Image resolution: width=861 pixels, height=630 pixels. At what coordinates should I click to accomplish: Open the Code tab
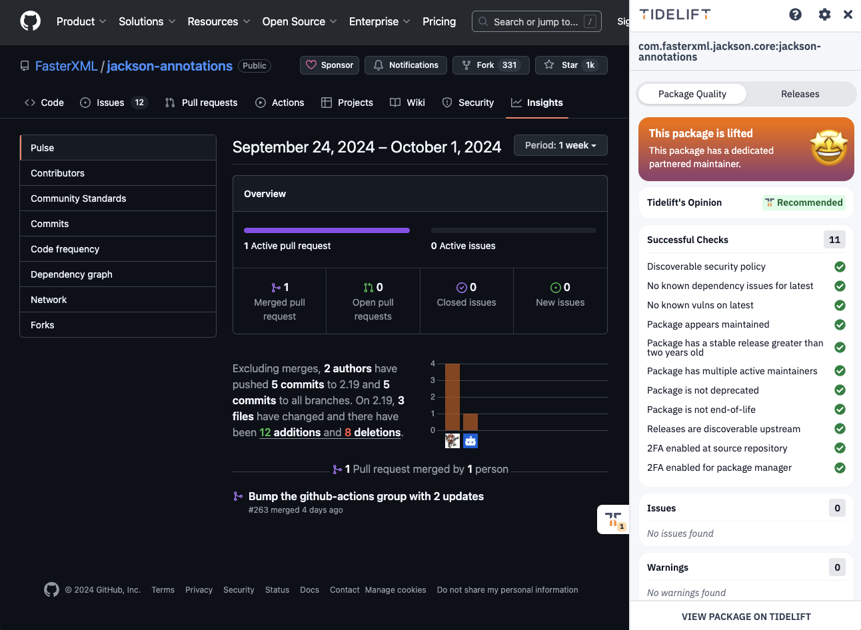click(44, 103)
